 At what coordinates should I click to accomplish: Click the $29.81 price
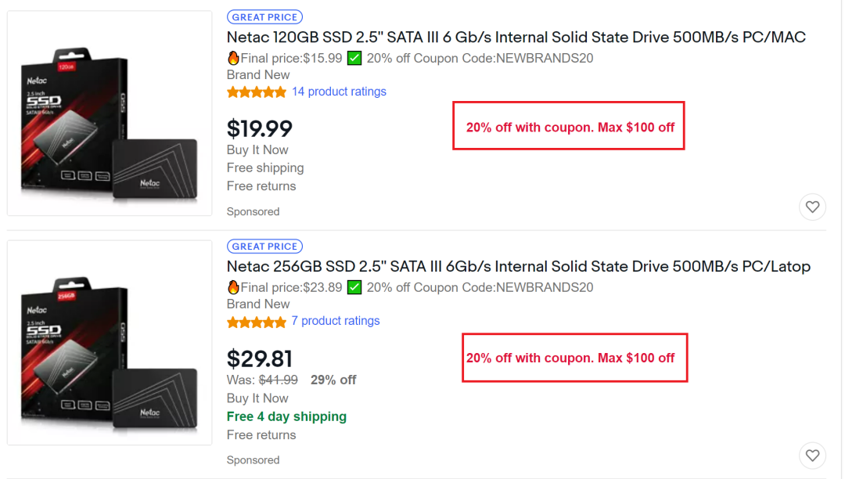259,358
